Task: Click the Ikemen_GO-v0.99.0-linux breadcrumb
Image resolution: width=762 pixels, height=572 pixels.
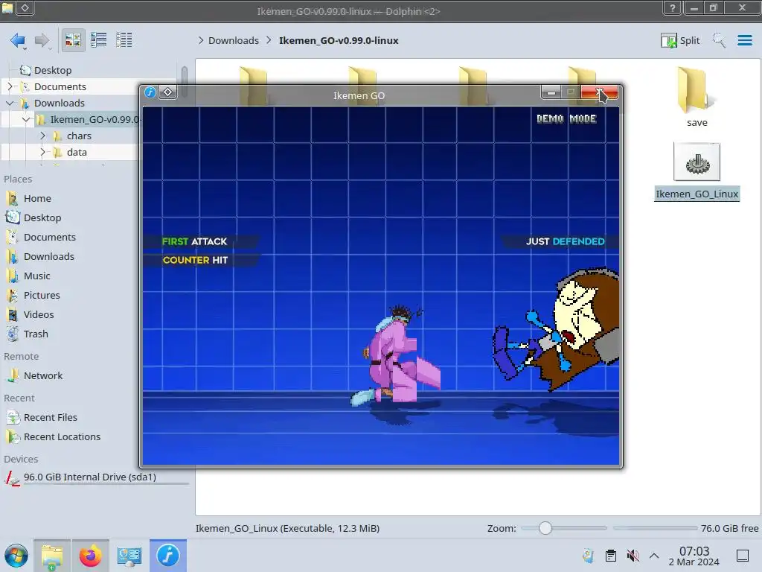Action: (339, 40)
